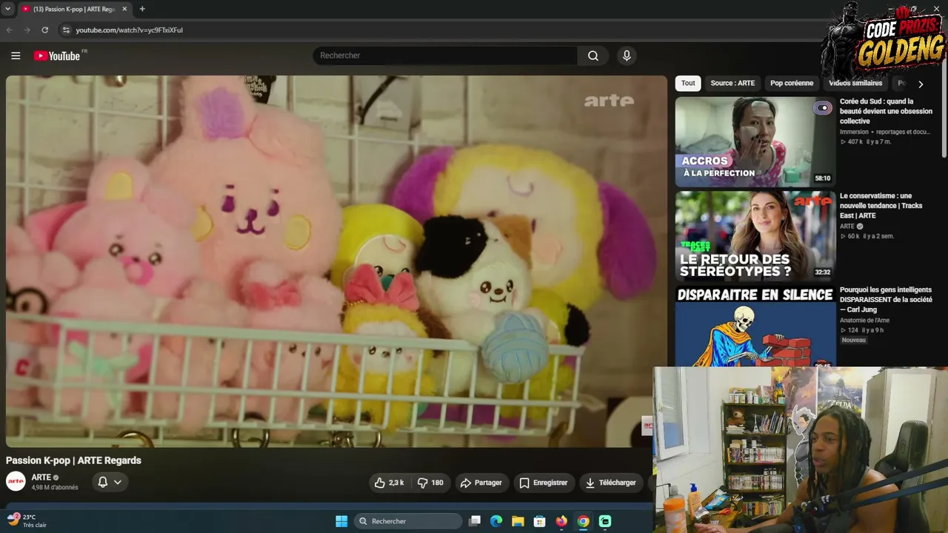Switch to Chrome in the taskbar
This screenshot has width=948, height=533.
pyautogui.click(x=584, y=521)
